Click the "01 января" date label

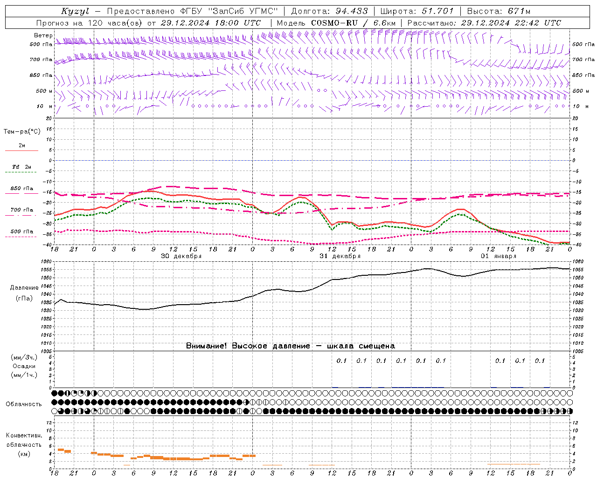point(499,256)
